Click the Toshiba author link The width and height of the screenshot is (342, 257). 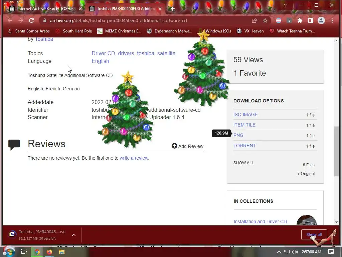click(44, 39)
